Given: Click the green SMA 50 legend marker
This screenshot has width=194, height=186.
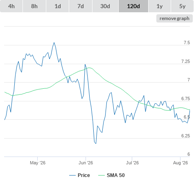Looking at the screenshot, I should (102, 175).
